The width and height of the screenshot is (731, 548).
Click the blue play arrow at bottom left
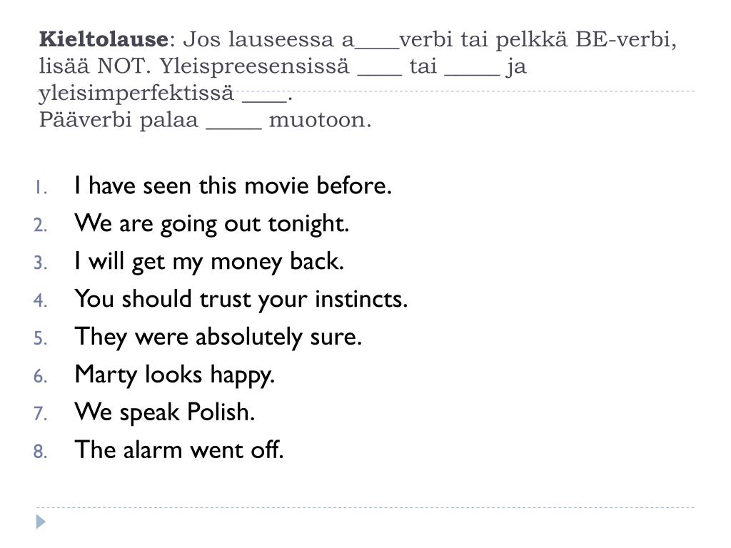click(x=41, y=522)
